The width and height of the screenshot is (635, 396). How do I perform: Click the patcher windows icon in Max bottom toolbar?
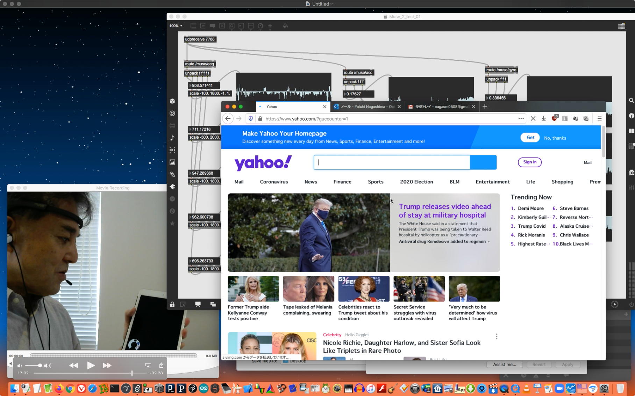click(x=213, y=305)
